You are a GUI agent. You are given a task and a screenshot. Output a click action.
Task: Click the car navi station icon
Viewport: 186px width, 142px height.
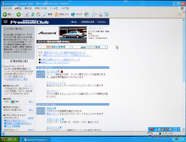pos(41,111)
